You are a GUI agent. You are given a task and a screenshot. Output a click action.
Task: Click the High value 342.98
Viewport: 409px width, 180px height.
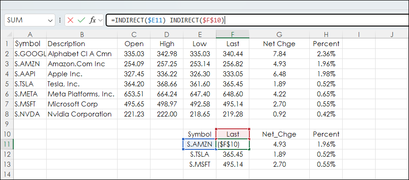(167, 53)
